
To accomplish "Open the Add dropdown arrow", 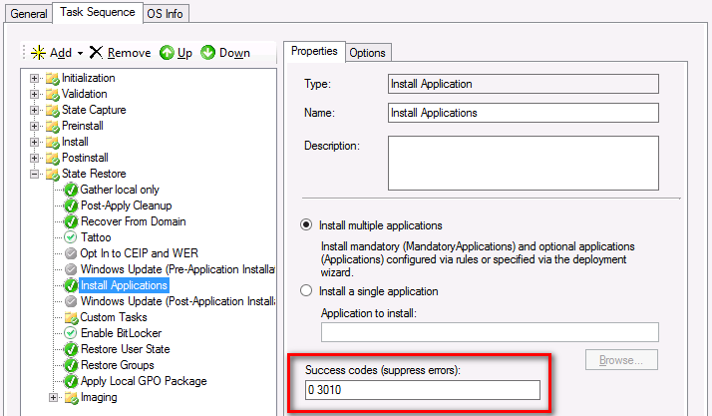I will pos(80,53).
